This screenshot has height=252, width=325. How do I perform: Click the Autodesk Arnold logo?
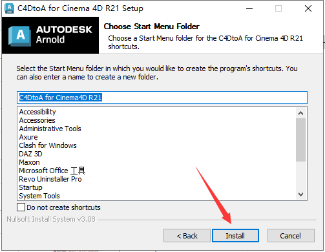(x=50, y=36)
